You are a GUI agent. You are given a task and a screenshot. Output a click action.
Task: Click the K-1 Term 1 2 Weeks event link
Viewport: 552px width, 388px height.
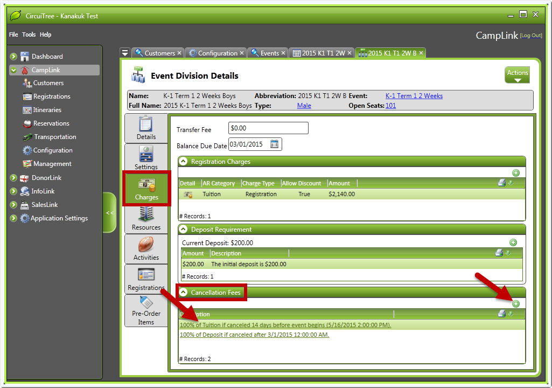pyautogui.click(x=414, y=96)
